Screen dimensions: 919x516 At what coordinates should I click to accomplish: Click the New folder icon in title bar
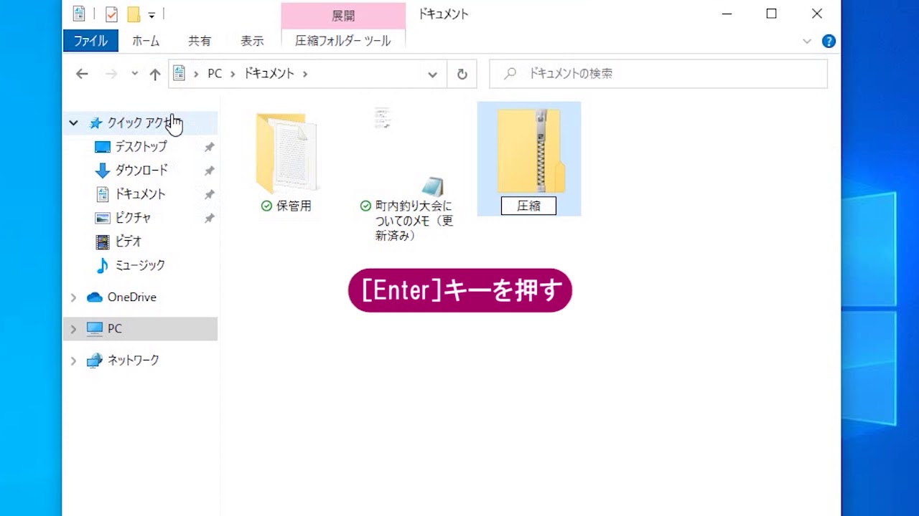[x=133, y=14]
